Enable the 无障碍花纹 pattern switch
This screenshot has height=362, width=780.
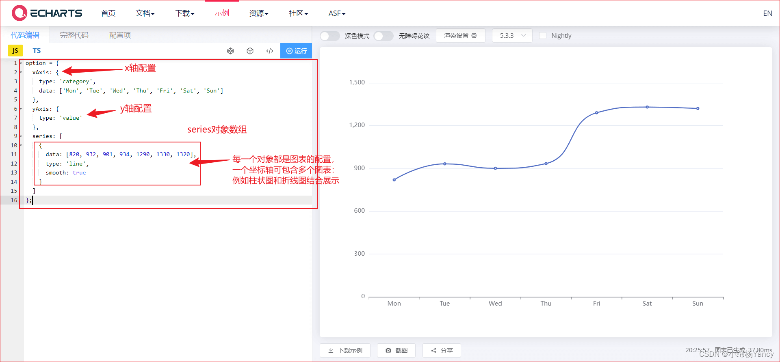pos(383,36)
